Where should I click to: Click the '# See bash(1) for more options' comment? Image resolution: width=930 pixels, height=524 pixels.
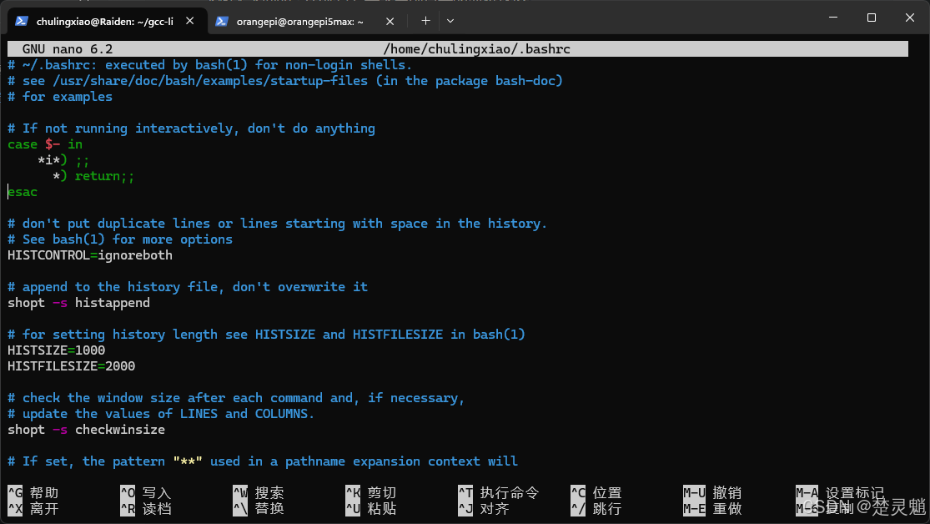click(120, 239)
